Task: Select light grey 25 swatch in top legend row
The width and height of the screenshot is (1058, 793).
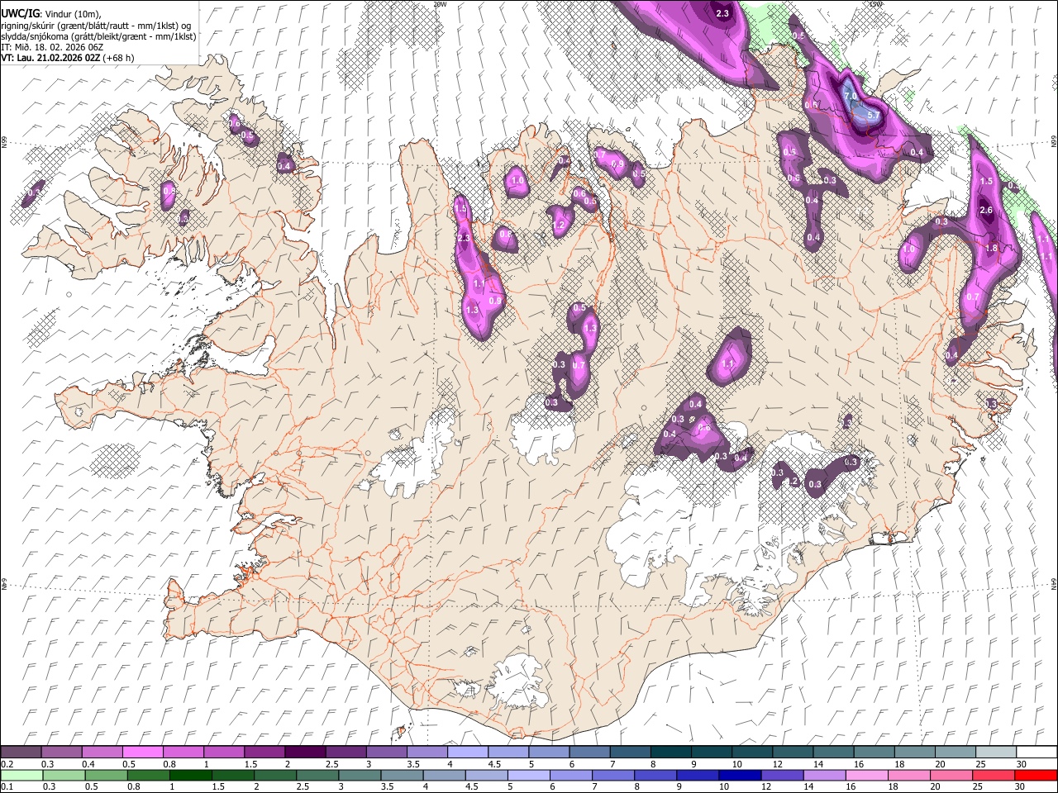Action: (x=995, y=753)
